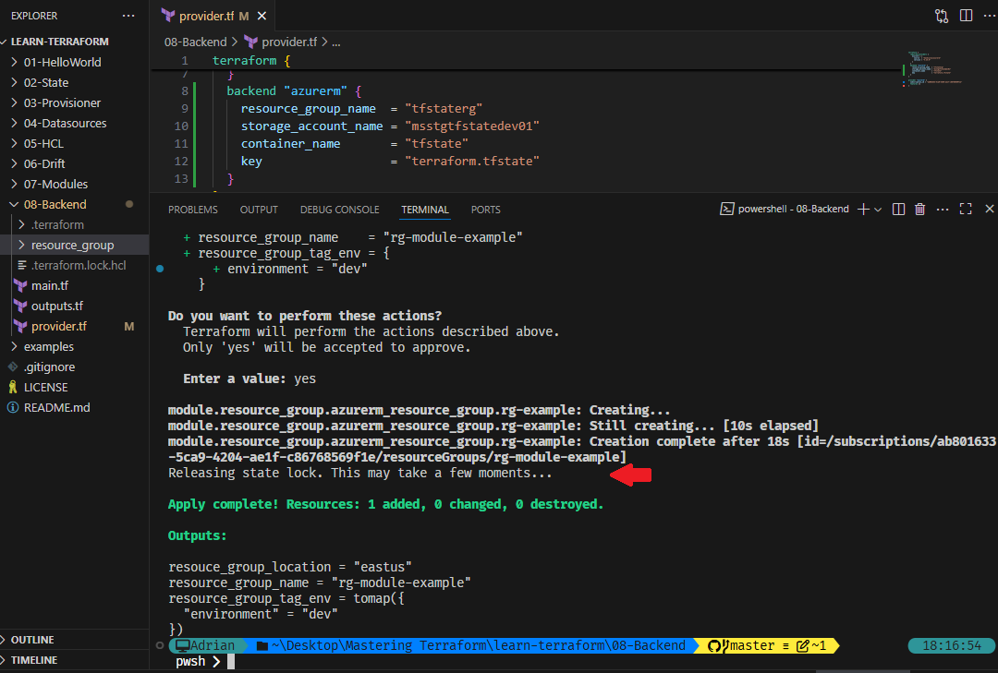Viewport: 998px width, 673px height.
Task: Click the Terraform icon beside outputs.tf
Action: (20, 306)
